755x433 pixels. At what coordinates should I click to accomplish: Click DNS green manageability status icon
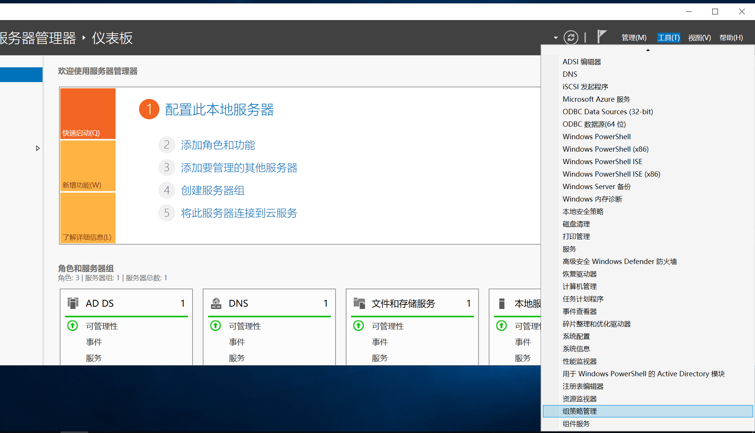(x=216, y=326)
